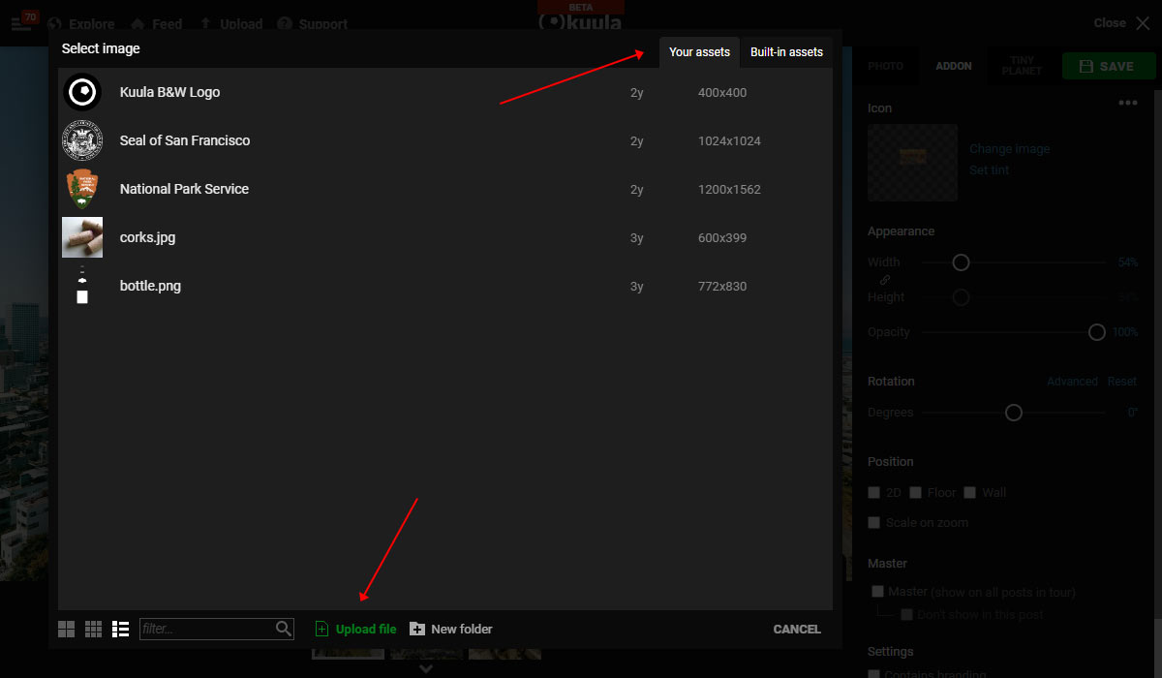Click New folder button
This screenshot has height=678, width=1162.
[x=451, y=630]
